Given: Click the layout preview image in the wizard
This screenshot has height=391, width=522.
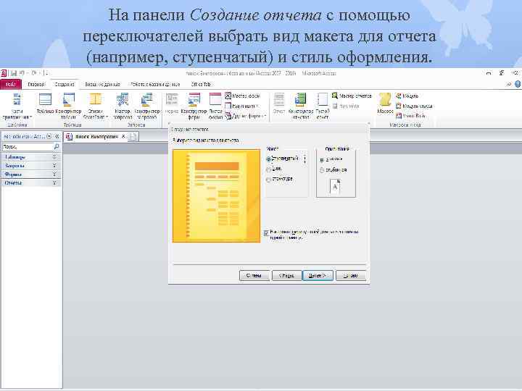Looking at the screenshot, I should [216, 196].
